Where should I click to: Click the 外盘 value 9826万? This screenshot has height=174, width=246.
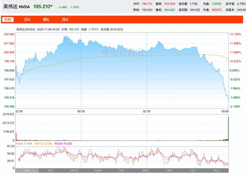coord(217,10)
